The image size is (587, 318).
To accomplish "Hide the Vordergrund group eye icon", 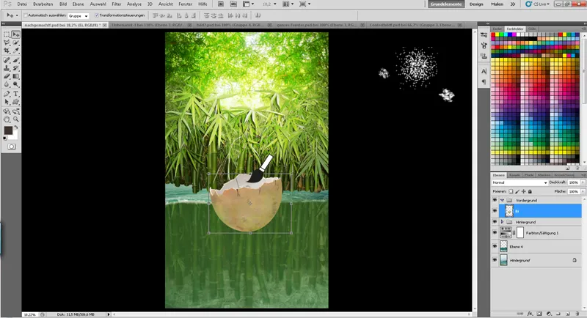I will point(495,200).
